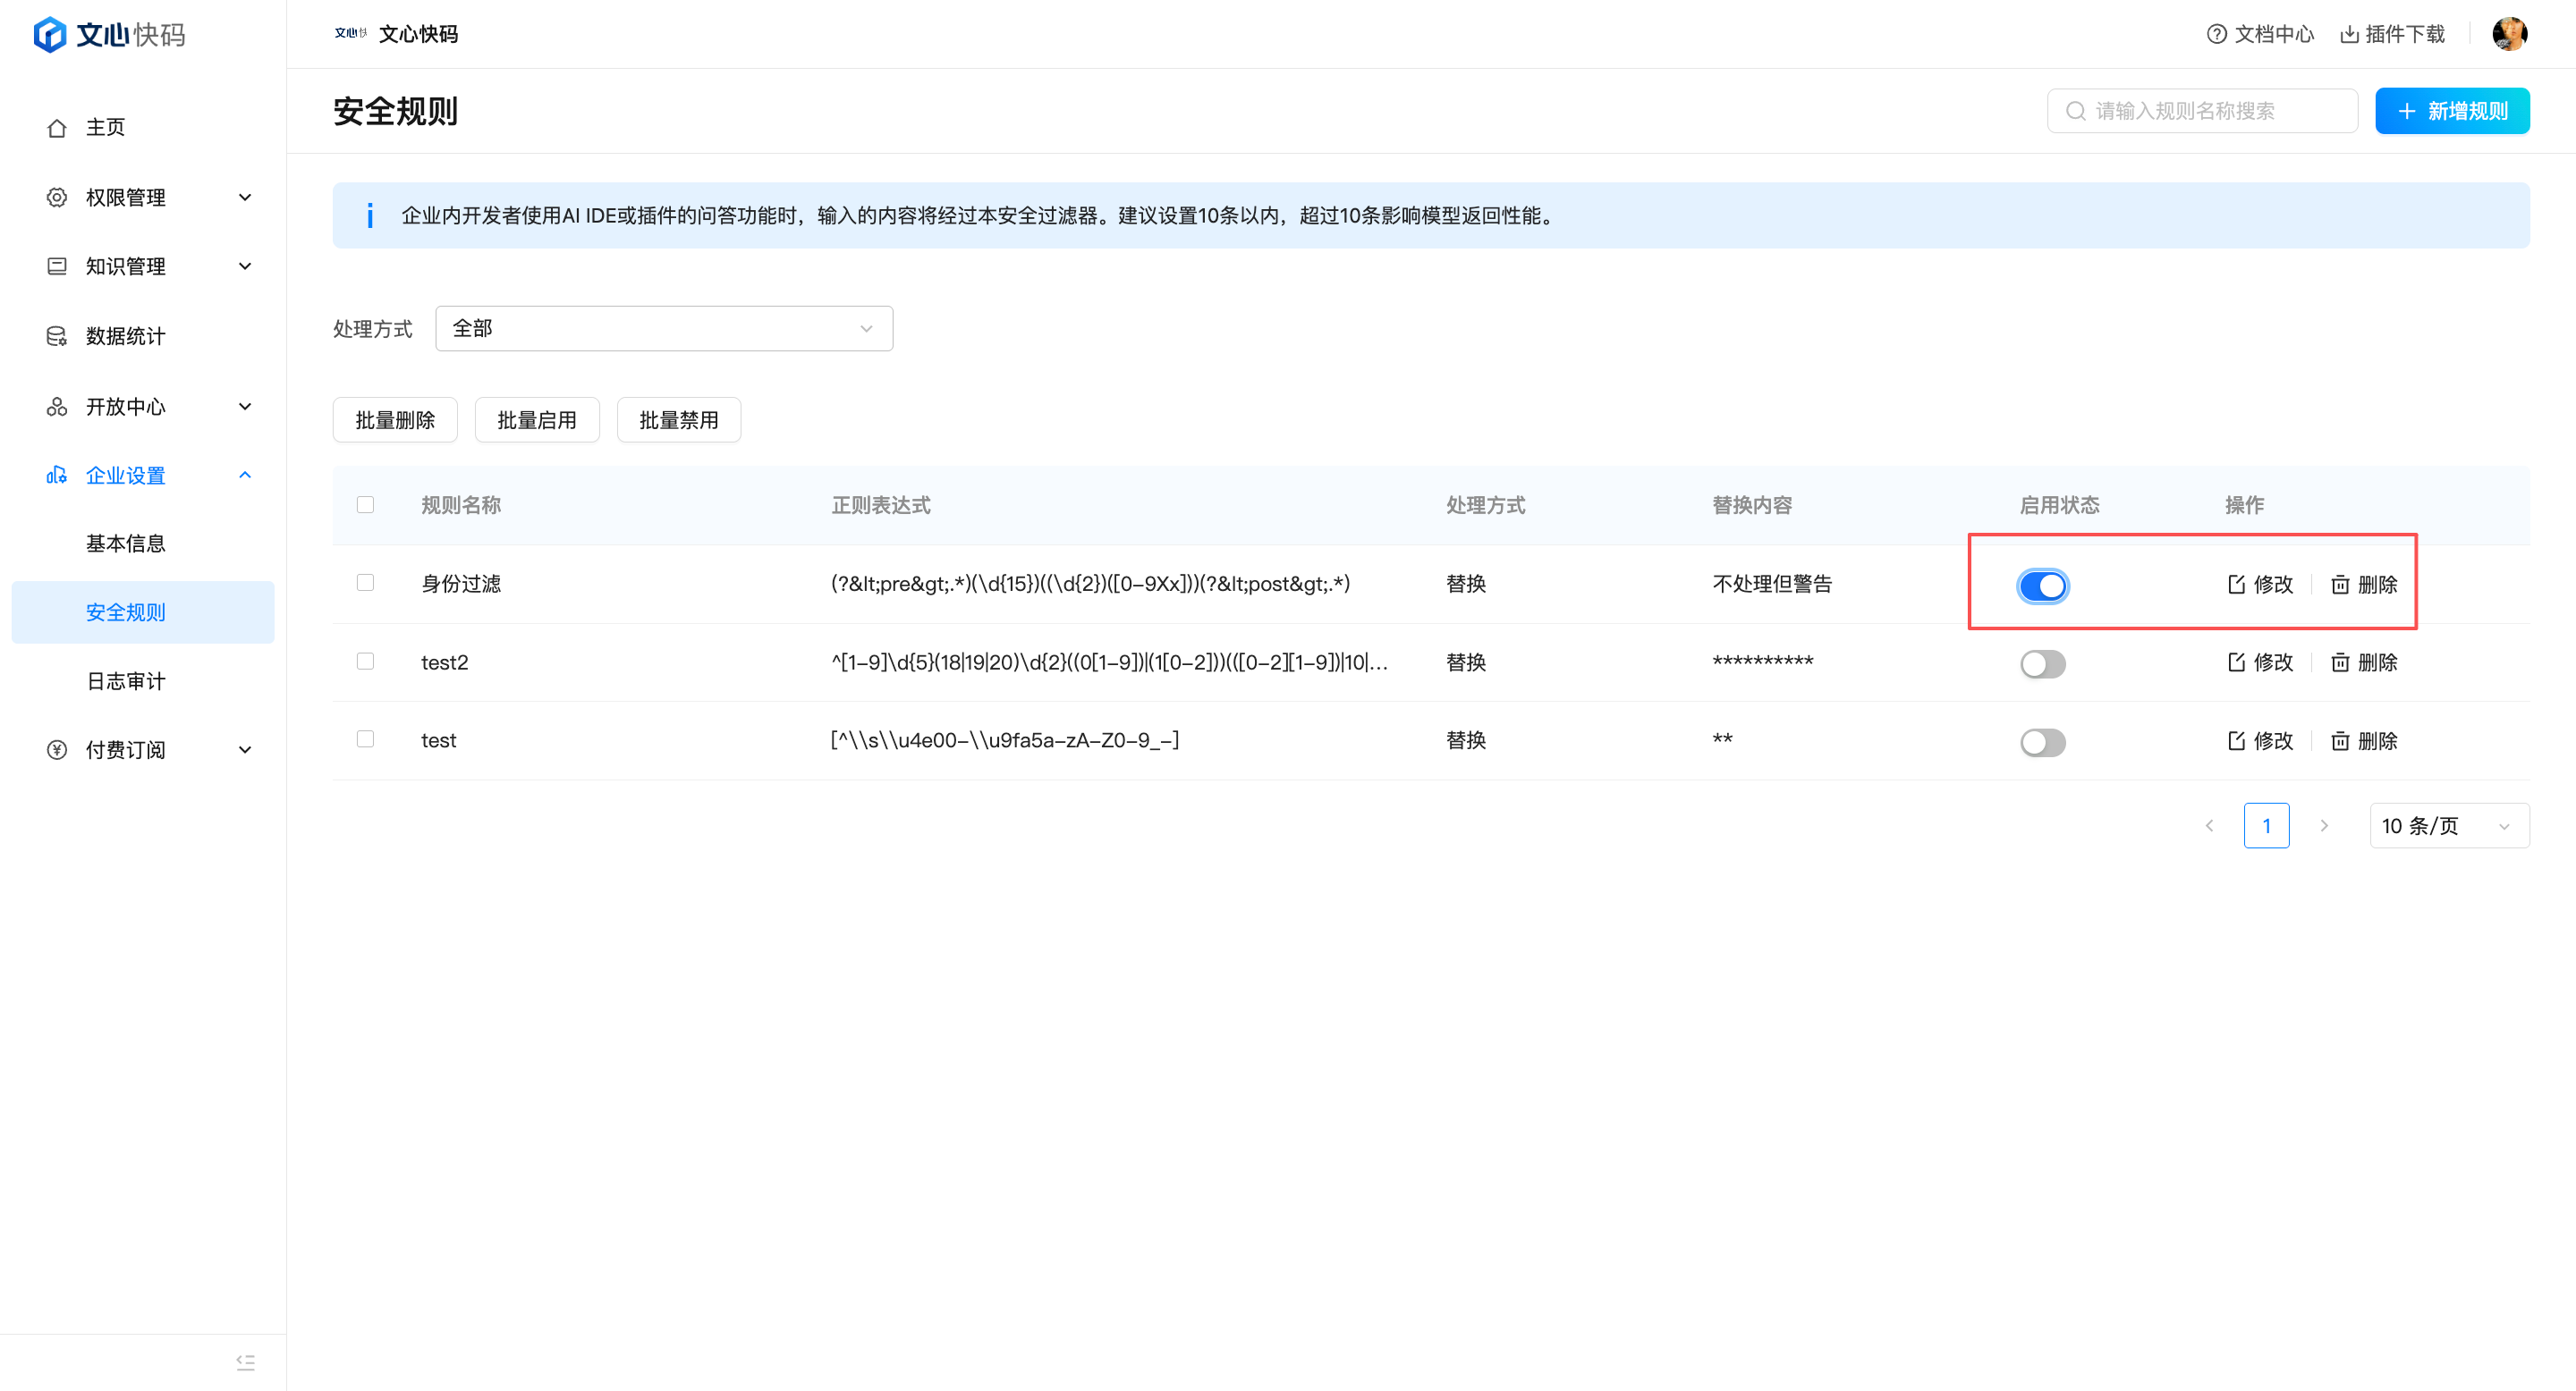Click the 修改 edit icon for test2
Viewport: 2576px width, 1391px height.
tap(2236, 662)
